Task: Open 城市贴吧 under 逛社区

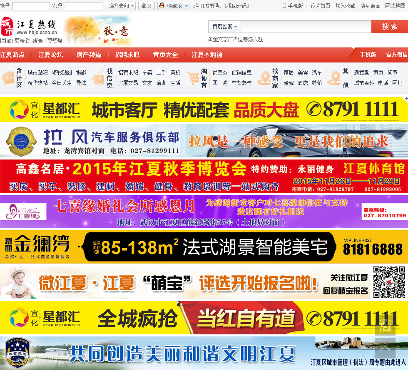Action: 38,72
